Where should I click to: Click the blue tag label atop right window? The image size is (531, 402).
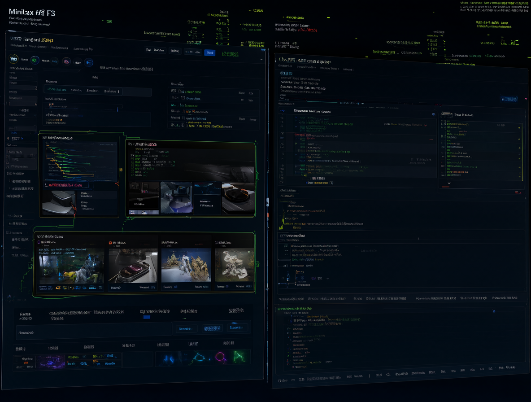[x=286, y=73]
